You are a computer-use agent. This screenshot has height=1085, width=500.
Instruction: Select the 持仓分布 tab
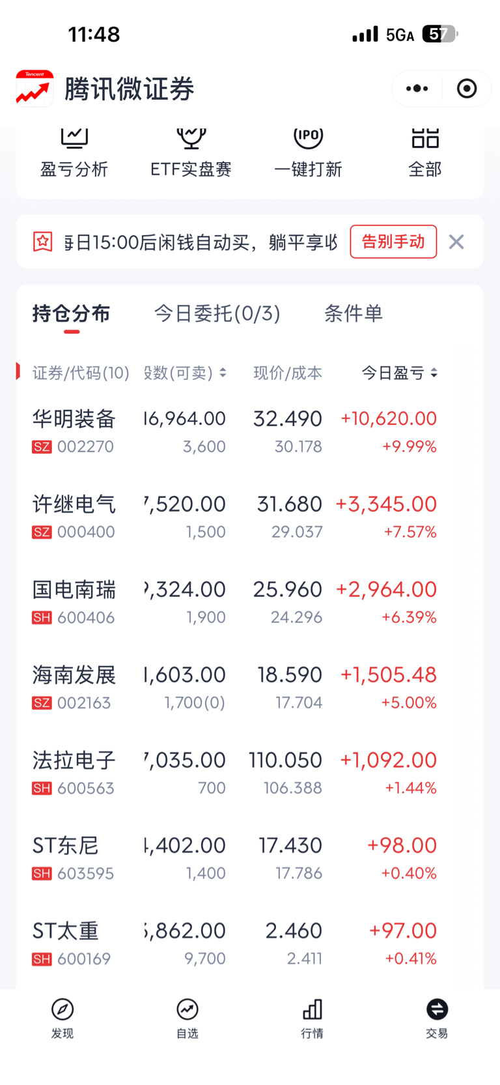tap(71, 313)
